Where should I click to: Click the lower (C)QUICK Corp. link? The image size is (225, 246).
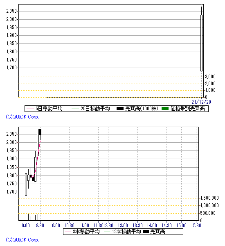pyautogui.click(x=22, y=240)
